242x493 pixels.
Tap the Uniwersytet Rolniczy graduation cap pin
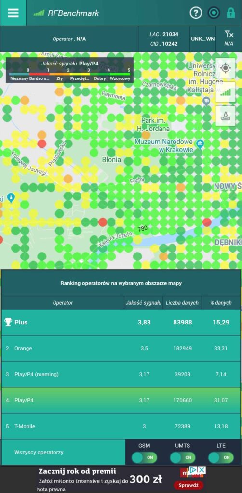[206, 101]
